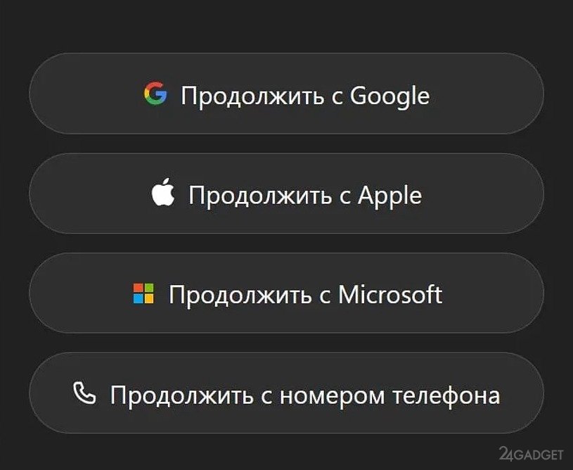Viewport: 573px width, 470px height.
Task: Choose the 'Продолжить с Apple' sign-in button
Action: point(286,193)
